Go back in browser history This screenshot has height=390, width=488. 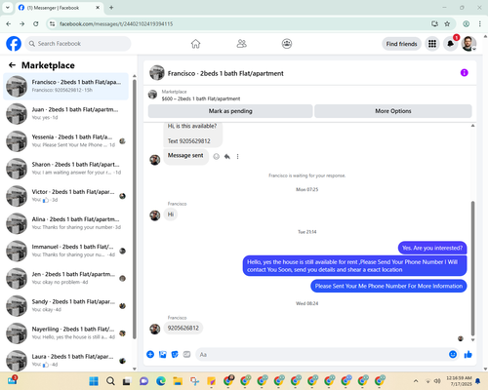tap(9, 23)
